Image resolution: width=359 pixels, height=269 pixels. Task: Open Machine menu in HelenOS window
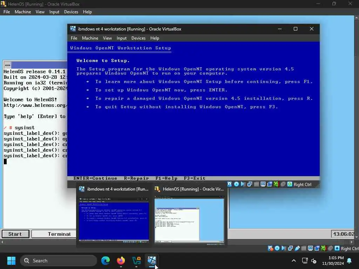pos(23,12)
